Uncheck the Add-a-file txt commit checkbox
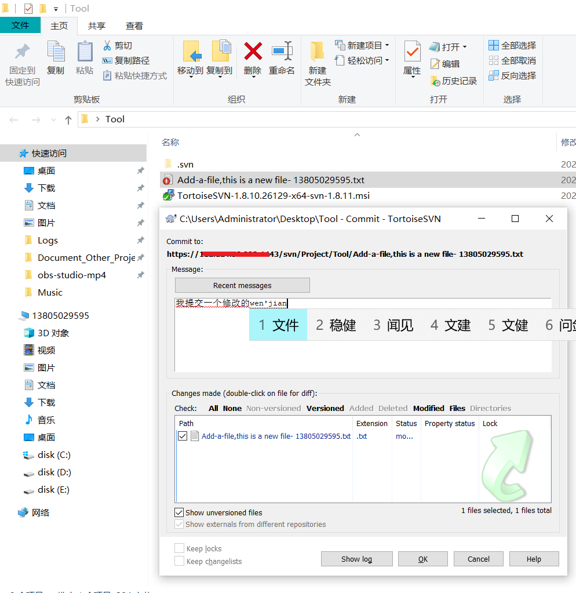The height and width of the screenshot is (593, 576). point(183,436)
